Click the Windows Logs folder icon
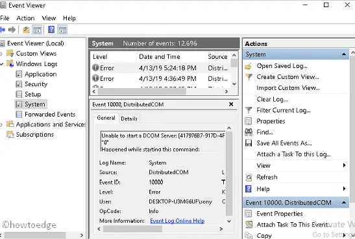Image resolution: width=355 pixels, height=239 pixels. tap(10, 63)
